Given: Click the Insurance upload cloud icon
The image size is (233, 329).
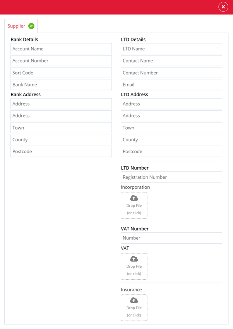Looking at the screenshot, I should coord(134,300).
